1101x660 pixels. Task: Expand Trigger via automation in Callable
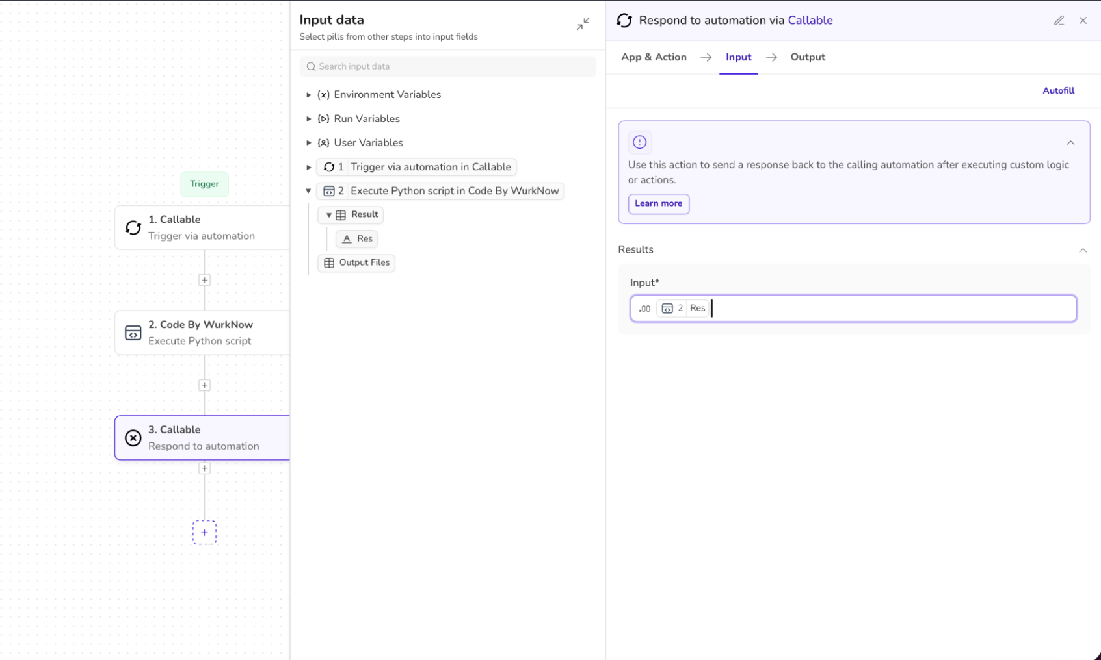[x=309, y=167]
